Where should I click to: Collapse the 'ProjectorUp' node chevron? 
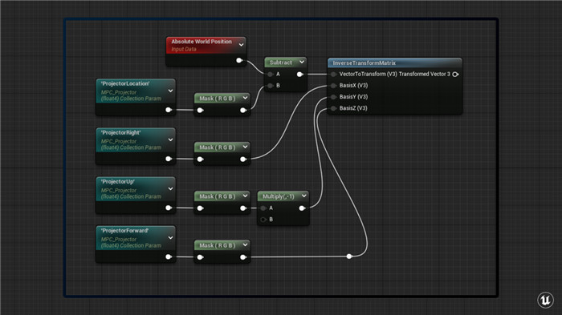point(170,189)
